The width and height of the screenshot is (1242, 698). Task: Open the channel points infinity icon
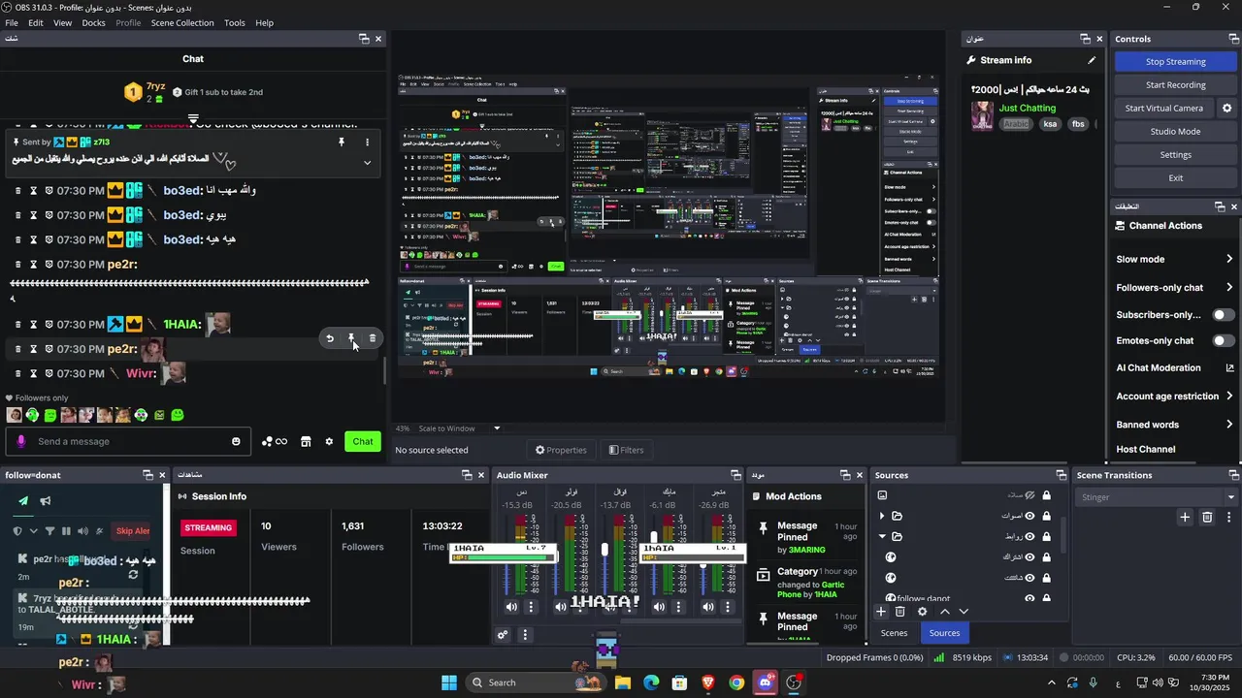point(275,442)
